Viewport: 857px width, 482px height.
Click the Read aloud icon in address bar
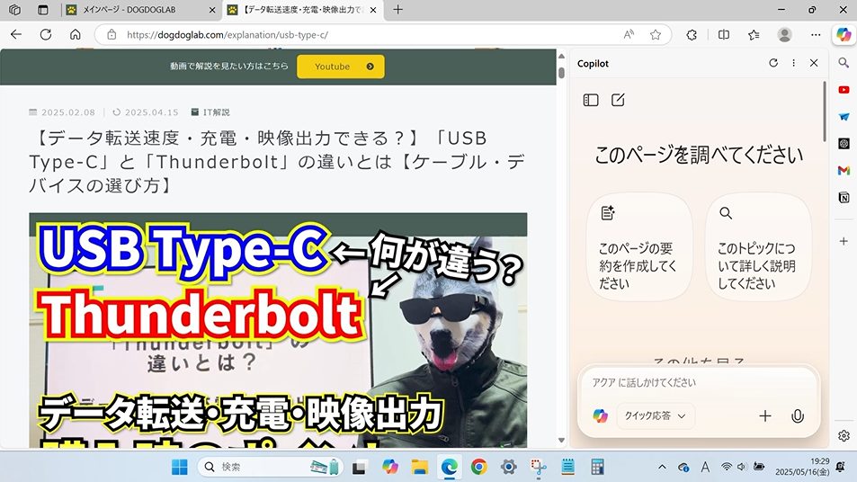(x=629, y=35)
